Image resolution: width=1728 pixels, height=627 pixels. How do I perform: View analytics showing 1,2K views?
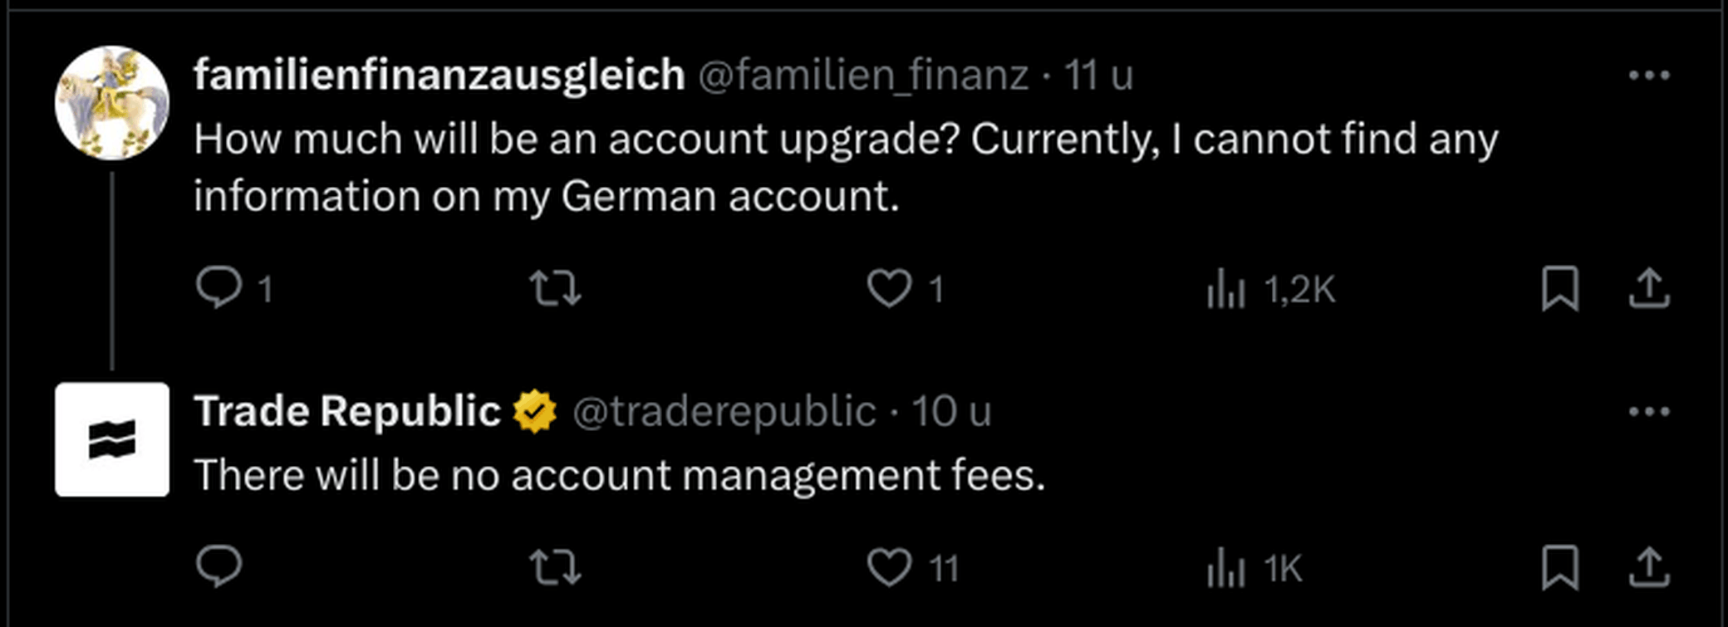point(1226,290)
